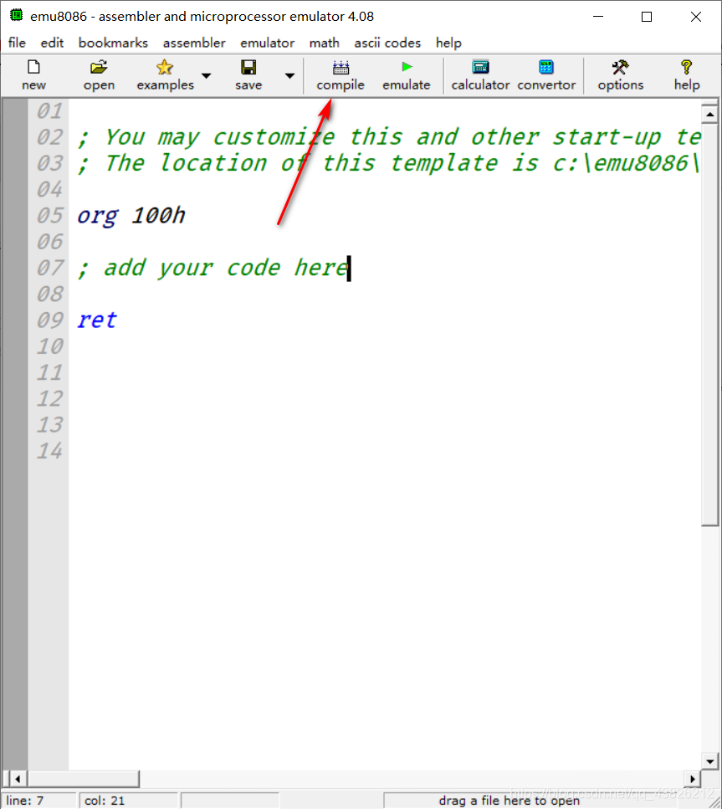
Task: Compile the code with the compile icon
Action: click(341, 75)
